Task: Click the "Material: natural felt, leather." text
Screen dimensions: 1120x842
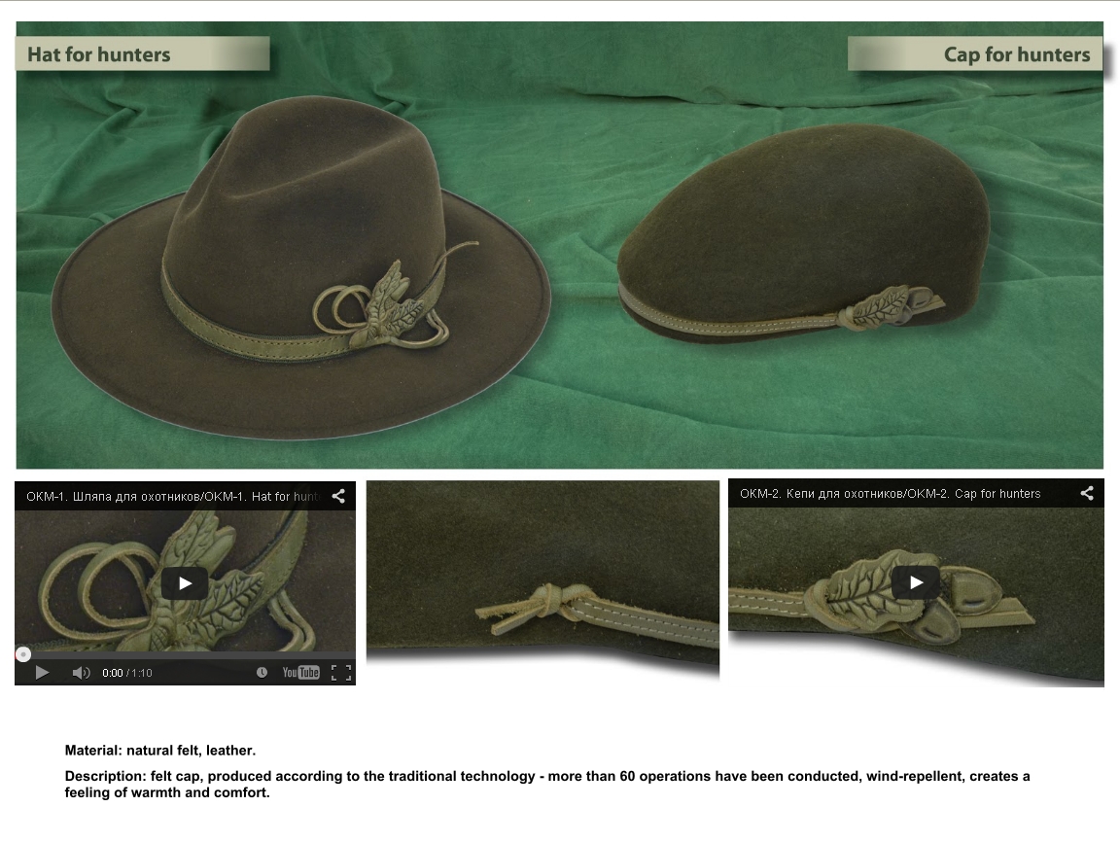Action: [x=160, y=751]
